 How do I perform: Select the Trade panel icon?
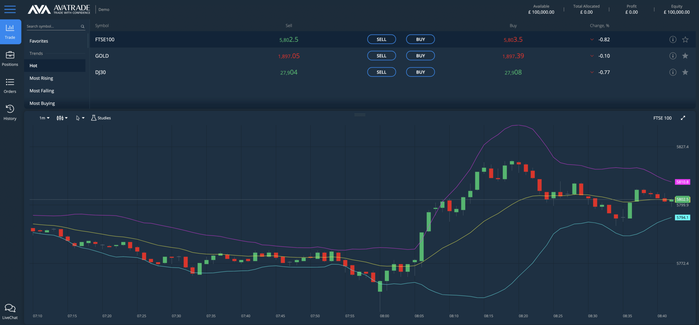(x=10, y=32)
